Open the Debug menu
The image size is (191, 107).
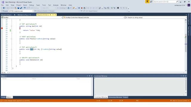[31, 5]
